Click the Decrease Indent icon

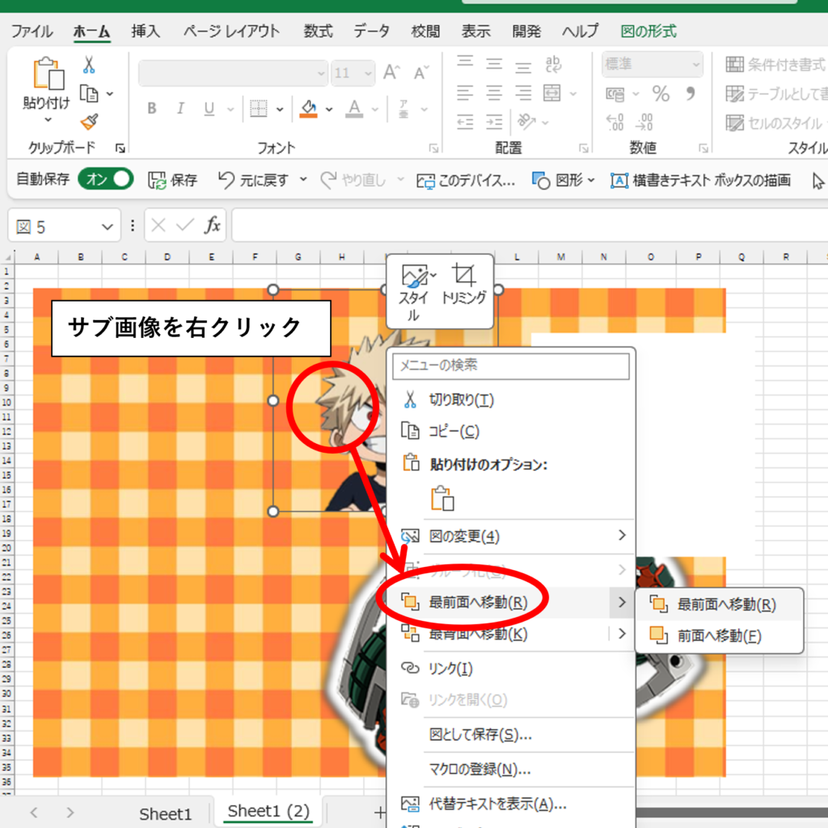[x=465, y=122]
